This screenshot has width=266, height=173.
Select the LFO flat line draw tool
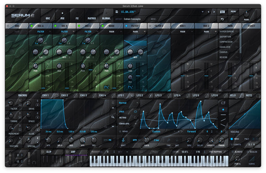[223, 115]
